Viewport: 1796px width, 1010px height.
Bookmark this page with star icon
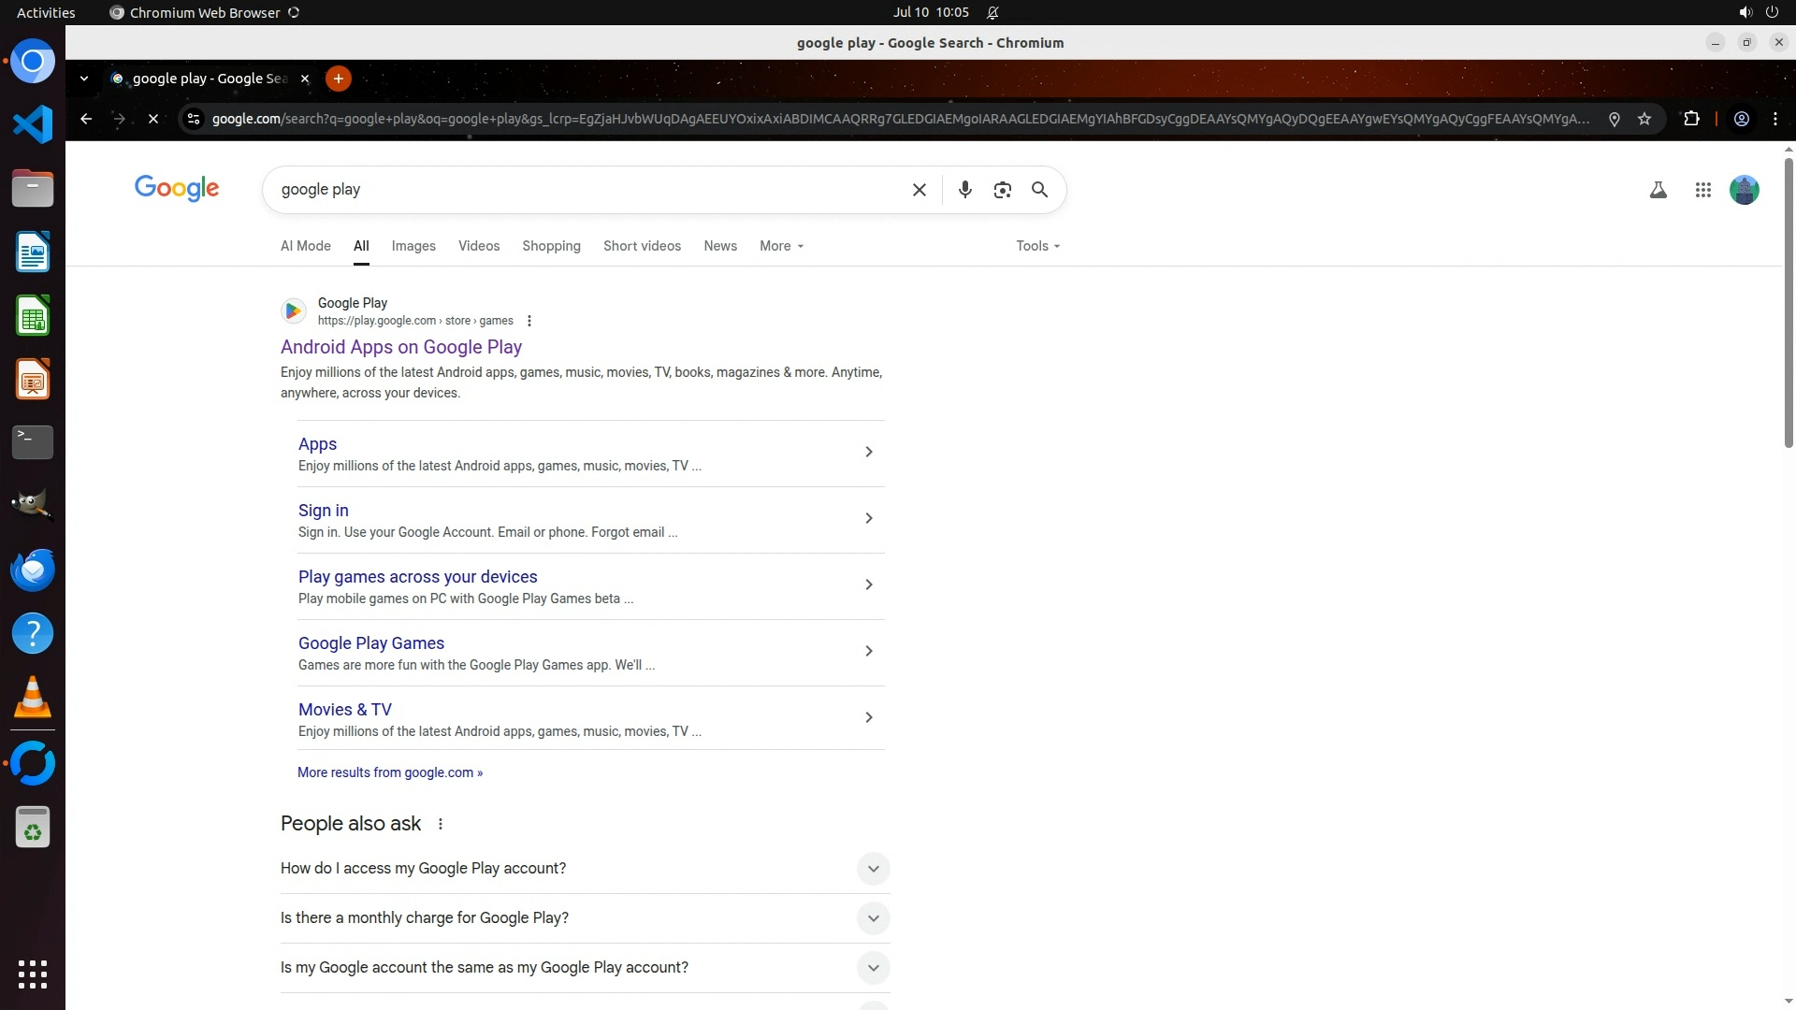[x=1644, y=119]
